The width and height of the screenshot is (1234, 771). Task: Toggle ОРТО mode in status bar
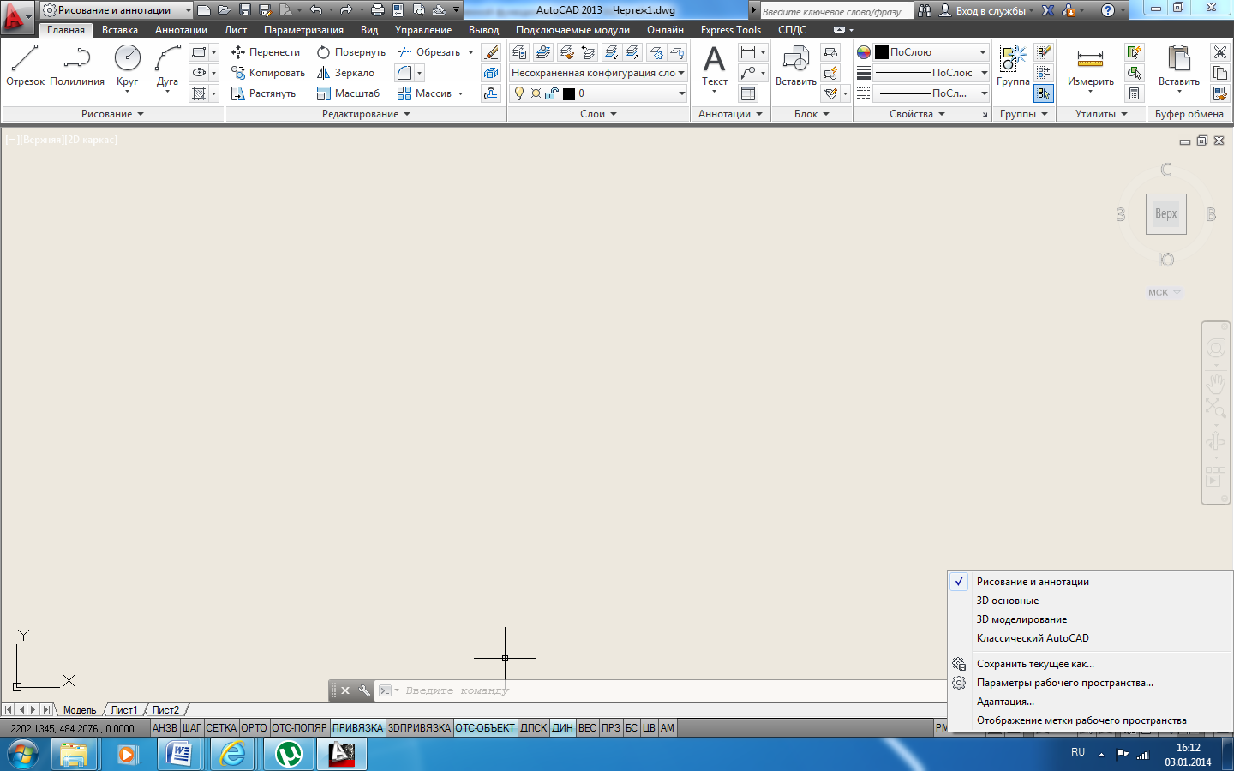(x=254, y=728)
